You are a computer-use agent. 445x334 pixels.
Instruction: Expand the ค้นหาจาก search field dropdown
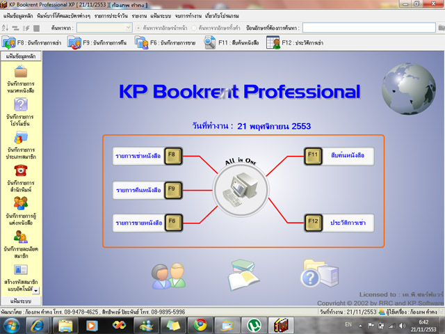(x=128, y=28)
